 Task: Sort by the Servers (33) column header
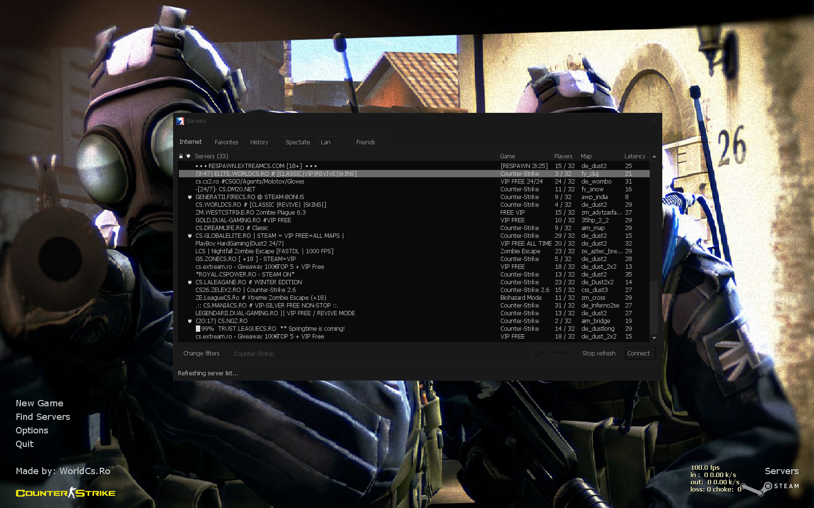(346, 156)
